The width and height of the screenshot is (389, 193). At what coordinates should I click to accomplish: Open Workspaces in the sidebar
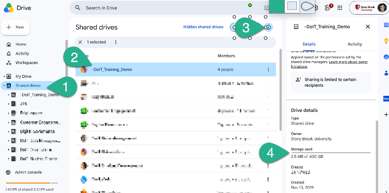click(x=27, y=63)
